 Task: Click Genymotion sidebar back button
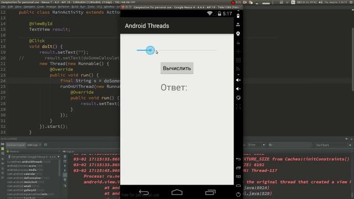pos(238,159)
